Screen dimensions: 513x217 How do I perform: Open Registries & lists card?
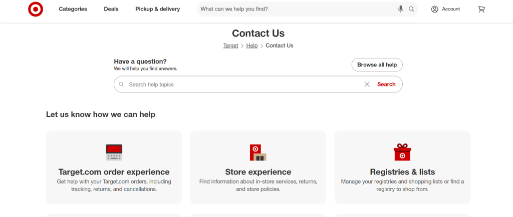402,167
